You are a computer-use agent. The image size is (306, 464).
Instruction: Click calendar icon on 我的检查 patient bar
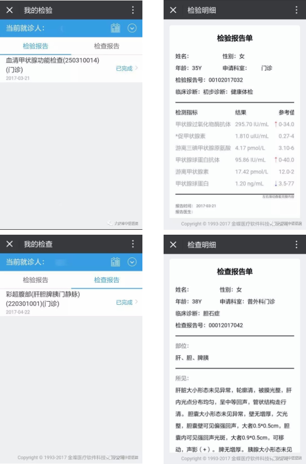[x=115, y=262]
